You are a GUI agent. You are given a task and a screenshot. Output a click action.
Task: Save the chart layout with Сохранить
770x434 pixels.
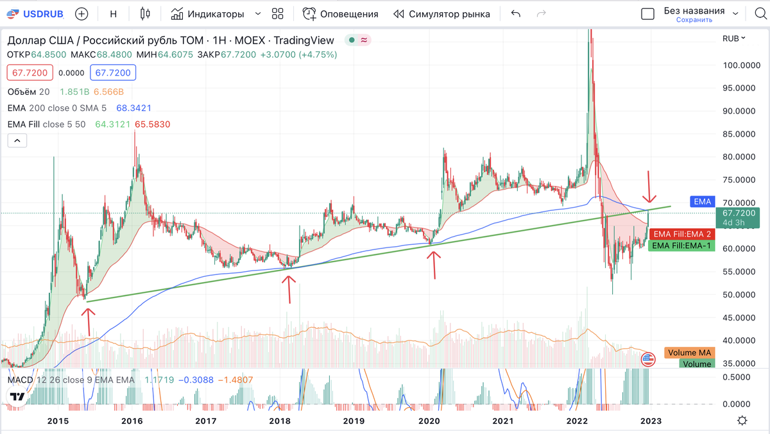pos(694,20)
